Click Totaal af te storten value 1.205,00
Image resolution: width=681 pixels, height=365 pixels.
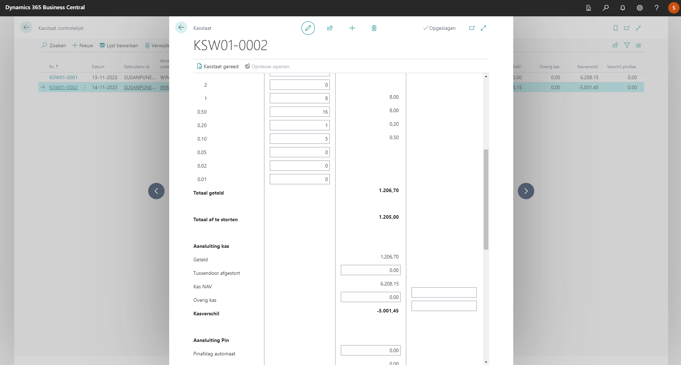389,217
